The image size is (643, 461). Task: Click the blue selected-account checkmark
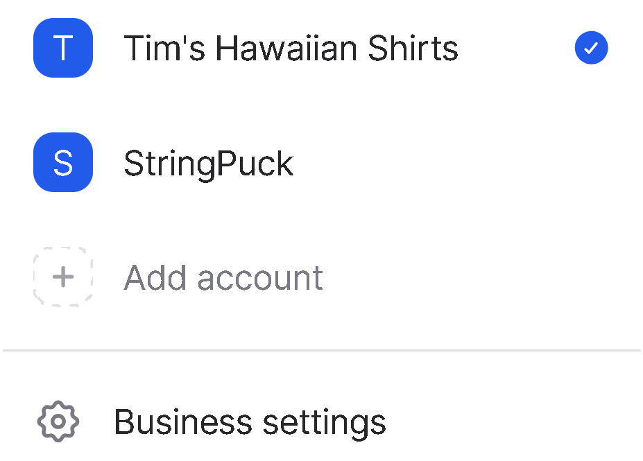click(591, 48)
